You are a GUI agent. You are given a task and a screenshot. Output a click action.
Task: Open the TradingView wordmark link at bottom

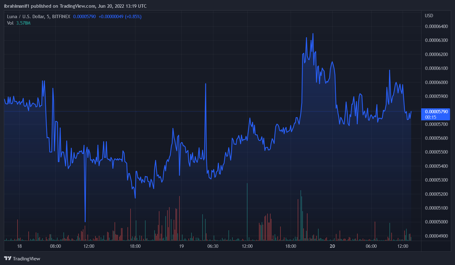coord(26,259)
